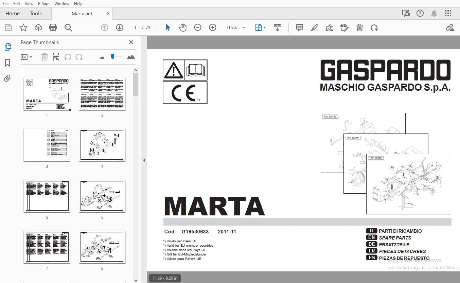The width and height of the screenshot is (460, 283).
Task: Switch to the Home tab
Action: tap(13, 14)
